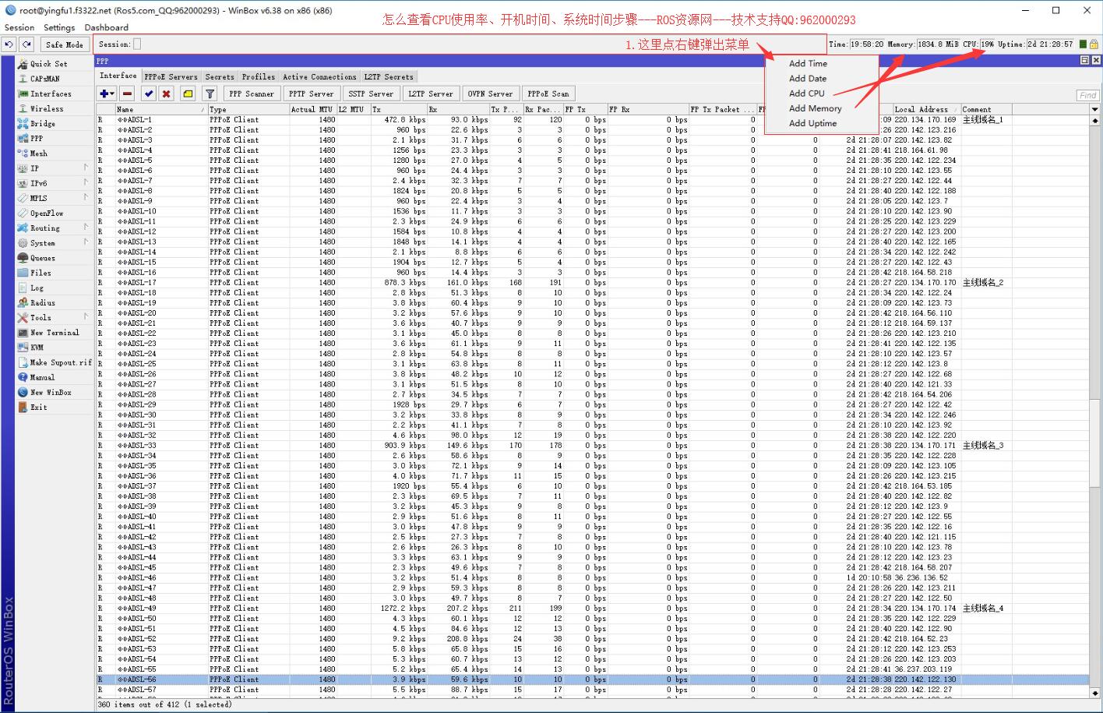This screenshot has width=1103, height=713.
Task: Sort by Name column header
Action: click(x=160, y=110)
